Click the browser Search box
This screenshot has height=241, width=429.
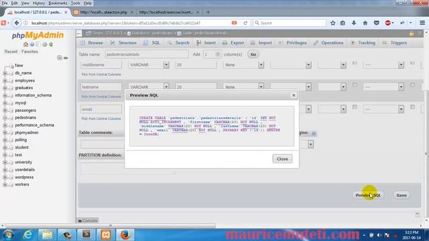point(290,23)
